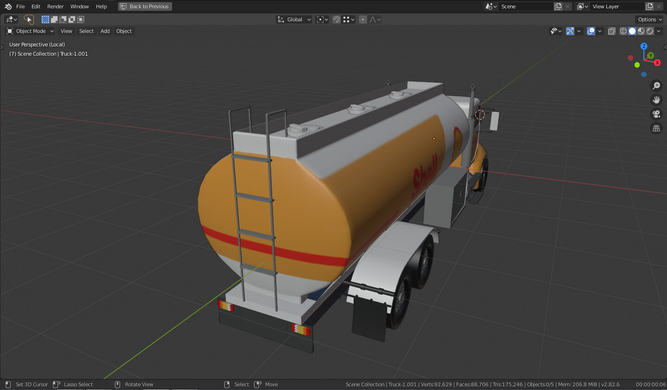Switch to Material Preview shading
The width and height of the screenshot is (667, 390).
click(x=641, y=31)
